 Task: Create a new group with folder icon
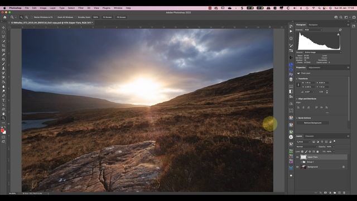point(335,193)
